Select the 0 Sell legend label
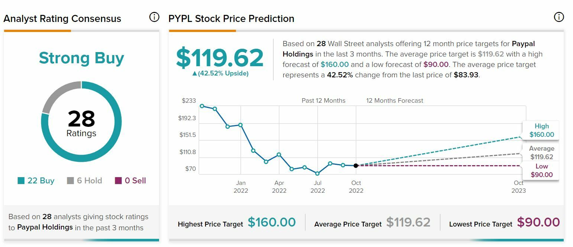 click(135, 181)
